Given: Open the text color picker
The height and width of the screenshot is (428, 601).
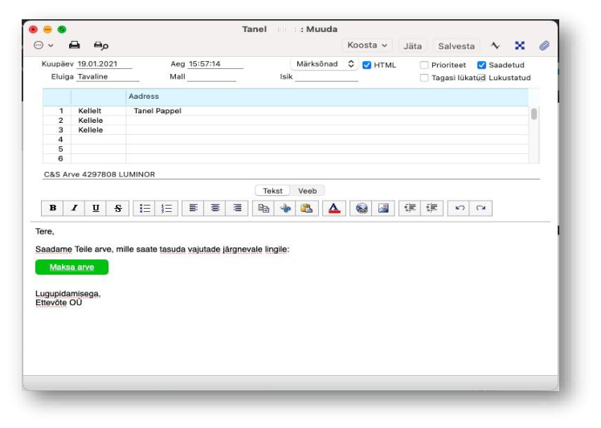Looking at the screenshot, I should click(334, 208).
